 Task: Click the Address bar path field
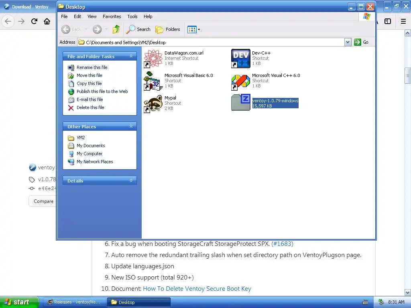(x=211, y=42)
